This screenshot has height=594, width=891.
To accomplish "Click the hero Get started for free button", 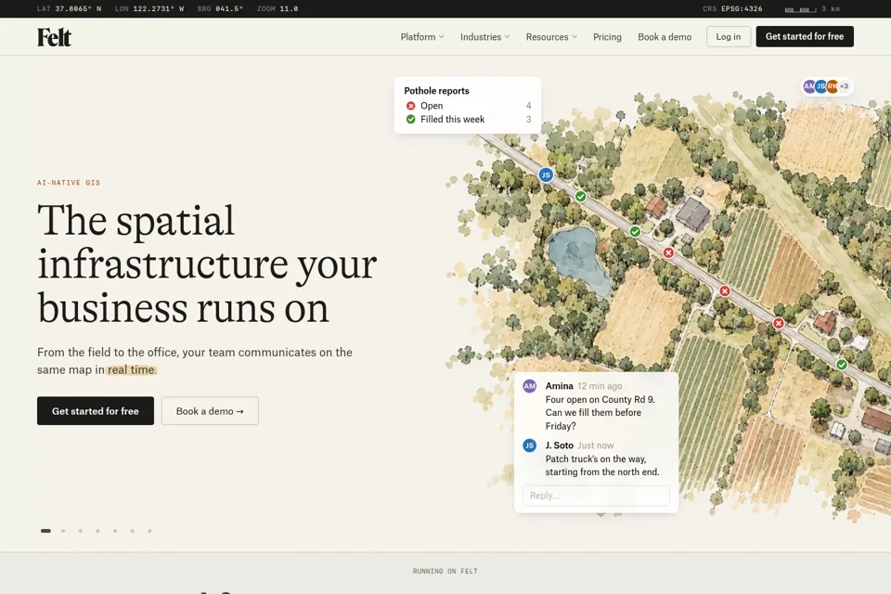I will pyautogui.click(x=96, y=411).
